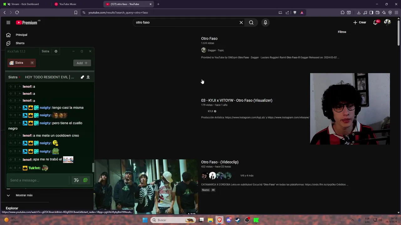Switch to Stream - Kick Dashboard tab

click(x=25, y=4)
